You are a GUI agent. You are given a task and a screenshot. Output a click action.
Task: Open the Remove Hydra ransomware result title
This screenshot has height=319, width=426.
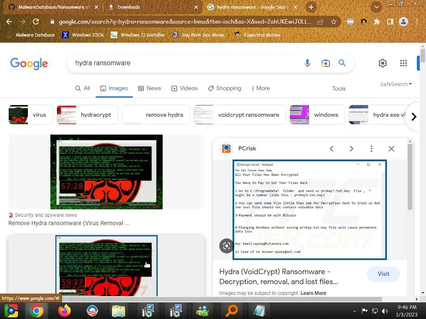click(69, 223)
